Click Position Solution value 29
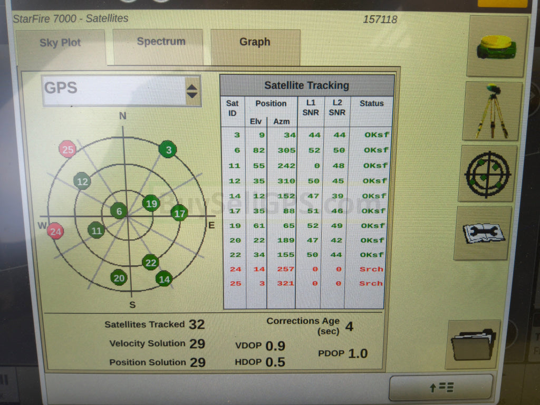The image size is (540, 405). point(197,362)
